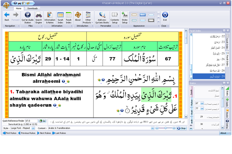Select Parah 26 in the Parah Index list
232x154 pixels.
pyautogui.click(x=209, y=59)
